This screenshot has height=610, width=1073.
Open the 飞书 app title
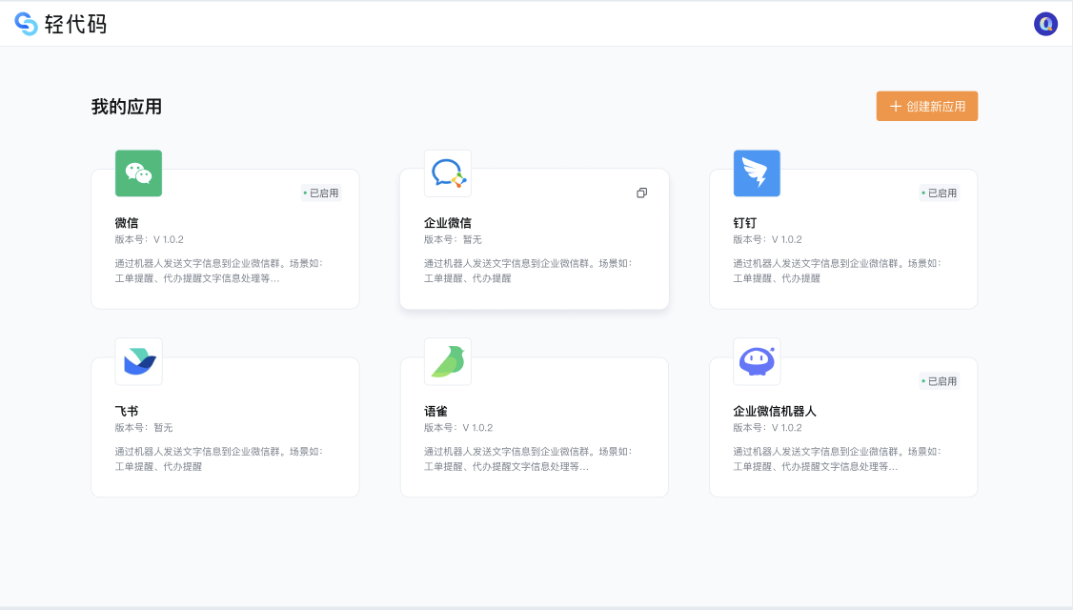coord(127,411)
